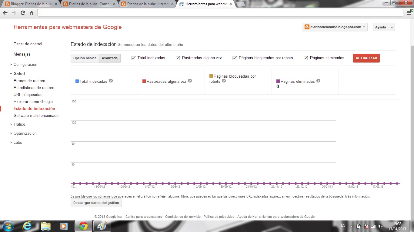
Task: Show hidden tray icons arrow
Action: [351, 226]
